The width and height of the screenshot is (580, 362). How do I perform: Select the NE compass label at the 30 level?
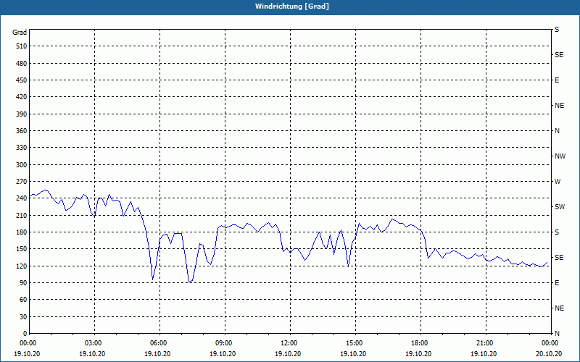pos(559,308)
